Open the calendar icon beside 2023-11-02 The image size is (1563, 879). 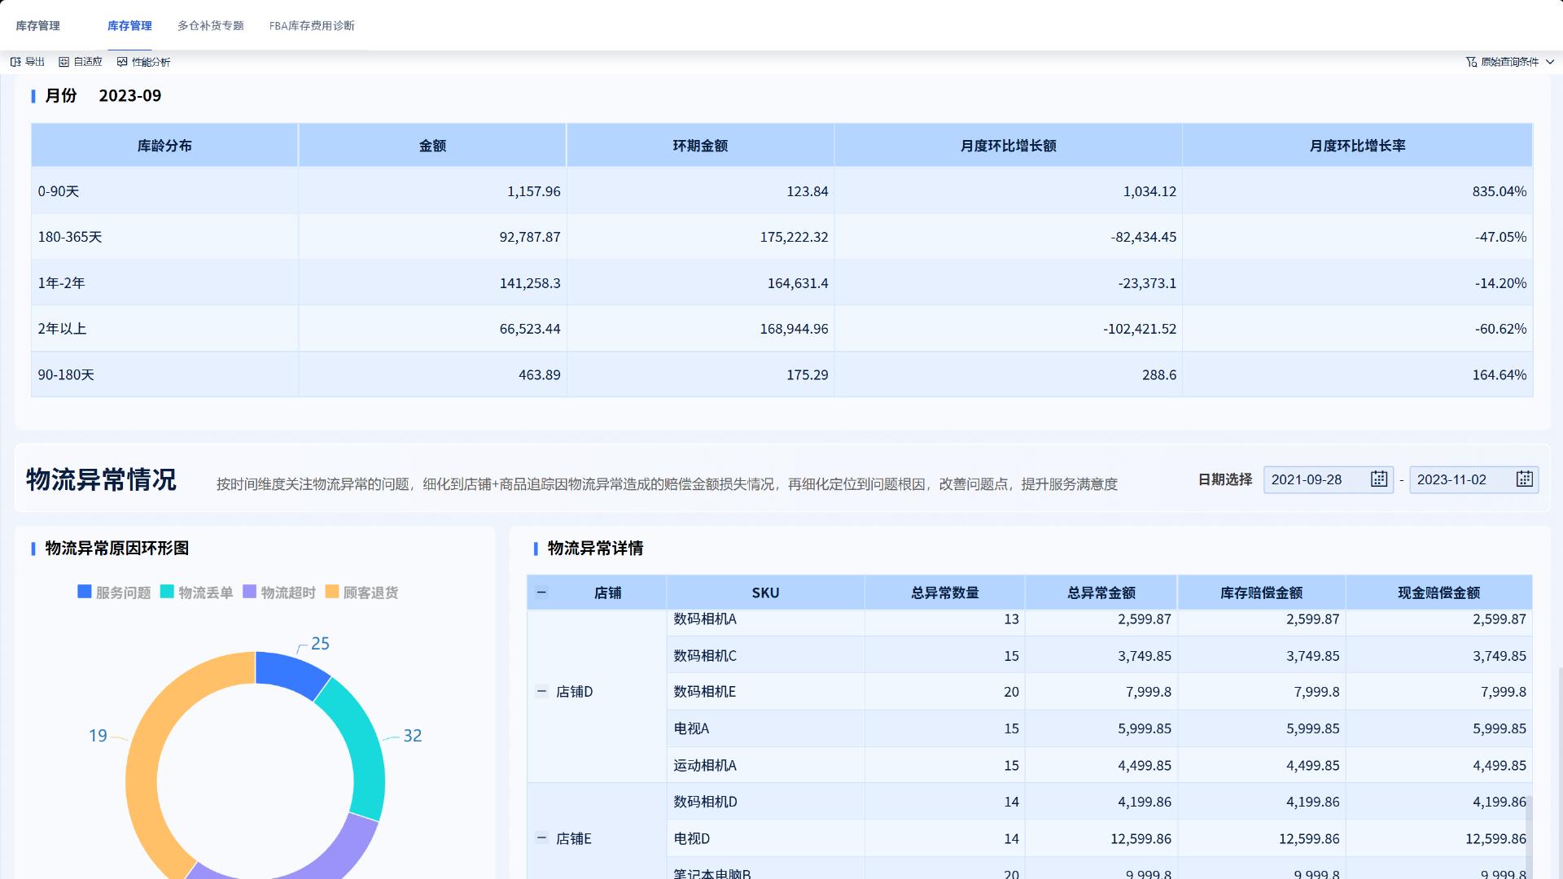1523,479
